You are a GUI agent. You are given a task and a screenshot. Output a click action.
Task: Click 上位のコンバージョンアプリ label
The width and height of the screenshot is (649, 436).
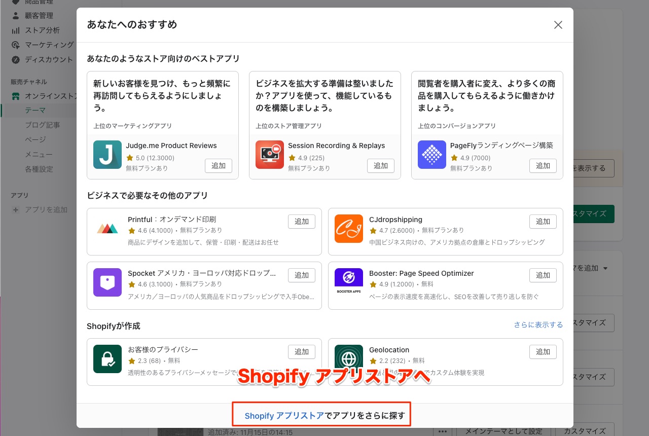point(457,126)
